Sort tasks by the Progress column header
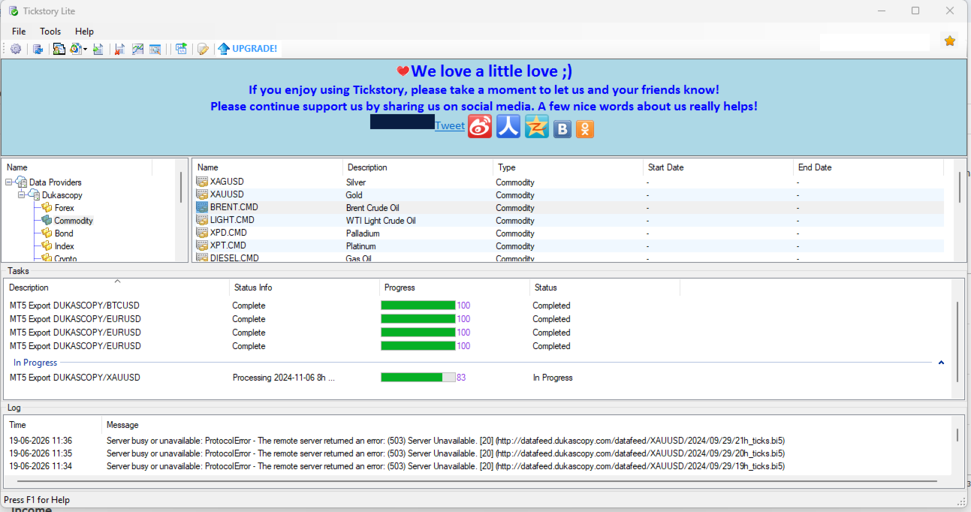This screenshot has height=512, width=971. pos(454,288)
